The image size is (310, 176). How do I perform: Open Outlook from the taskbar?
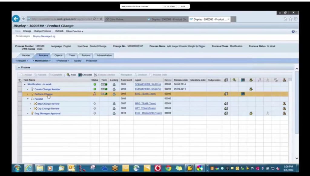[71, 168]
